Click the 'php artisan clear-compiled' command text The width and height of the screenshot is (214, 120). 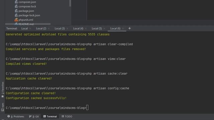pyautogui.click(x=109, y=44)
